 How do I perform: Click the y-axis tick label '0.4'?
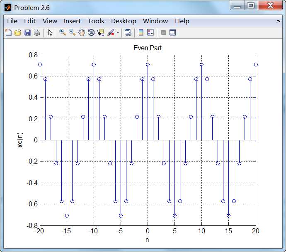33,98
